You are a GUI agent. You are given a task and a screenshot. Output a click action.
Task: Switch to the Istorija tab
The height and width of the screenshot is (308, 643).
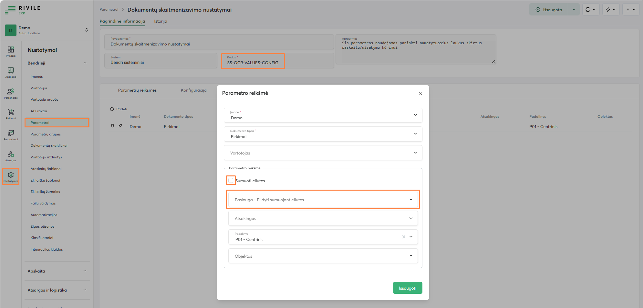point(161,21)
